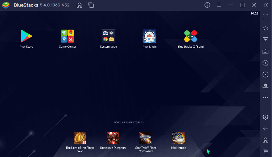Toggle the mouse cursor lock icon
This screenshot has height=157, width=272.
[x=265, y=40]
